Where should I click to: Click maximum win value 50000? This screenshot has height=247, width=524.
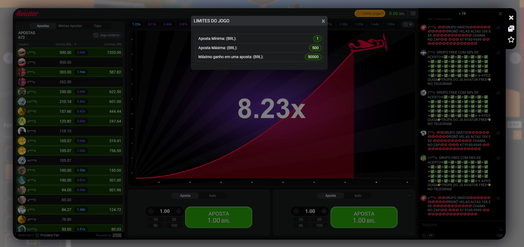point(313,57)
